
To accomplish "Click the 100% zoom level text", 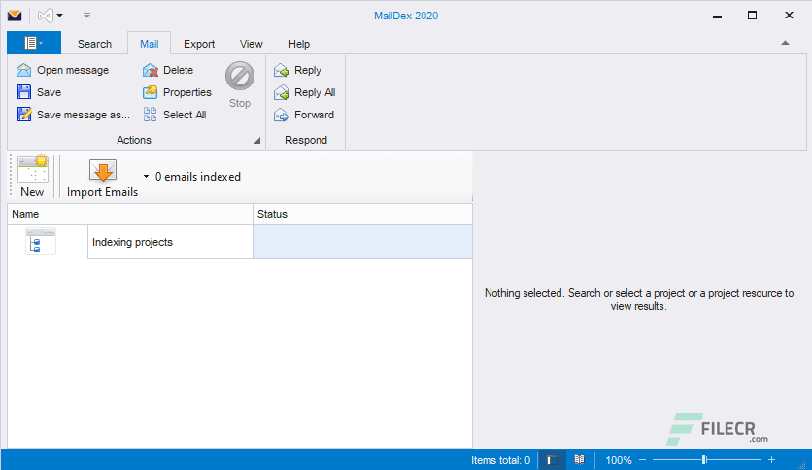I will point(619,460).
